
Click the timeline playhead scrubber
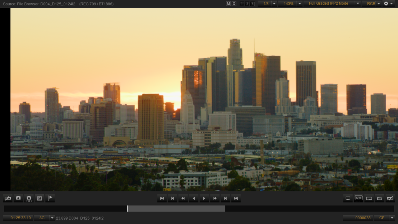click(x=127, y=208)
